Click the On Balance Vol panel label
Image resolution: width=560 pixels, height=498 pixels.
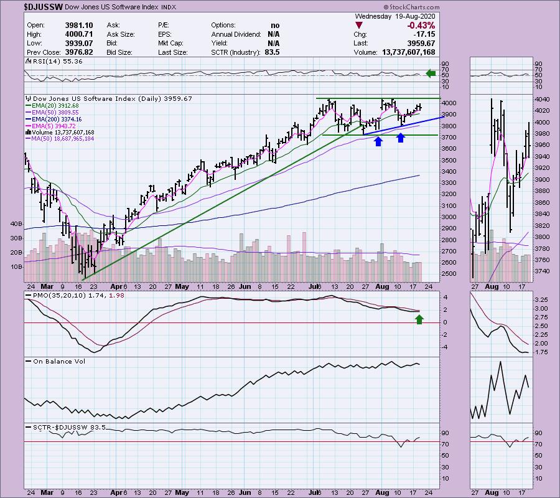tap(56, 362)
